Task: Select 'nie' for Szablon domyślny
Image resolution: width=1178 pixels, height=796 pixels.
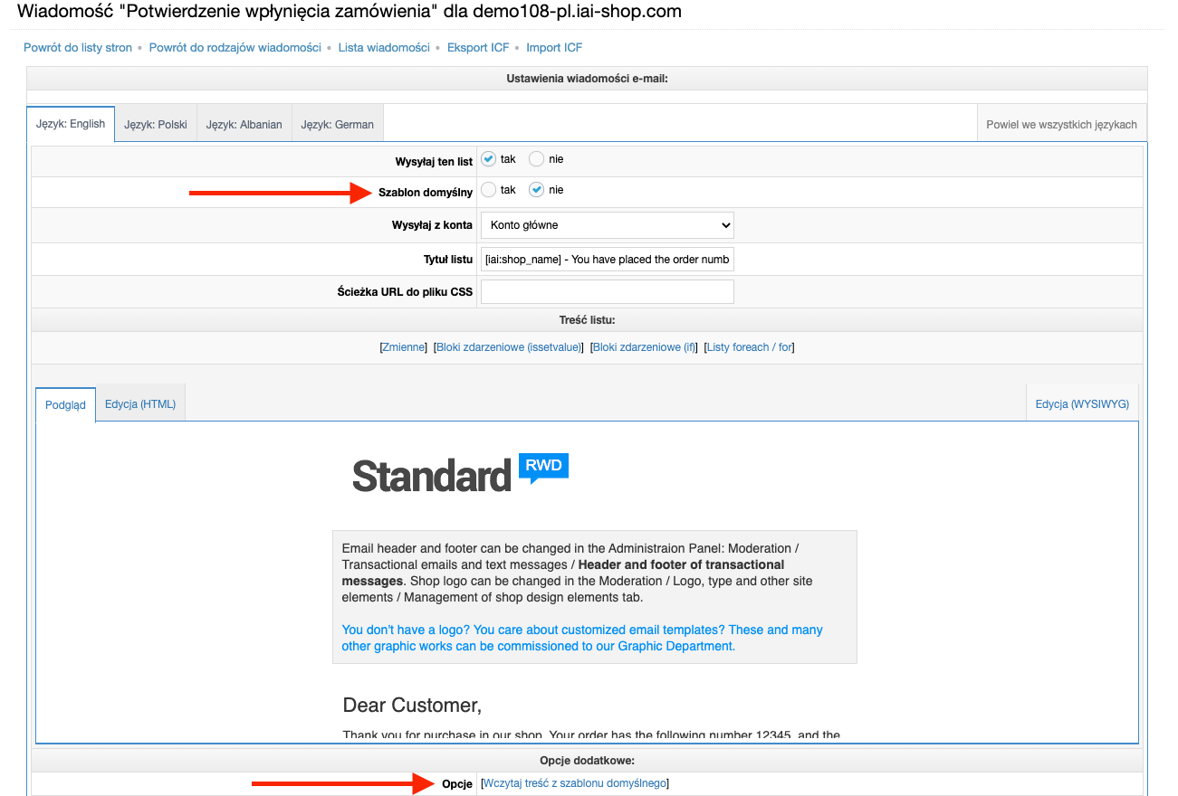Action: tap(537, 190)
